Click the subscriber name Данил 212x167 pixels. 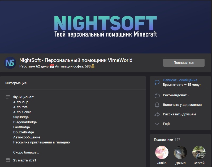pos(180,163)
